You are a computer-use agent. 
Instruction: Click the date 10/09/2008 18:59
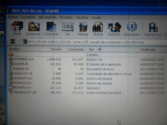point(152,60)
